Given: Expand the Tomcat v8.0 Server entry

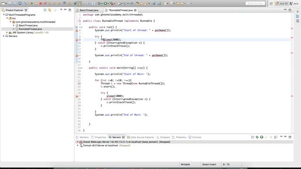Looking at the screenshot, I should (78, 146).
